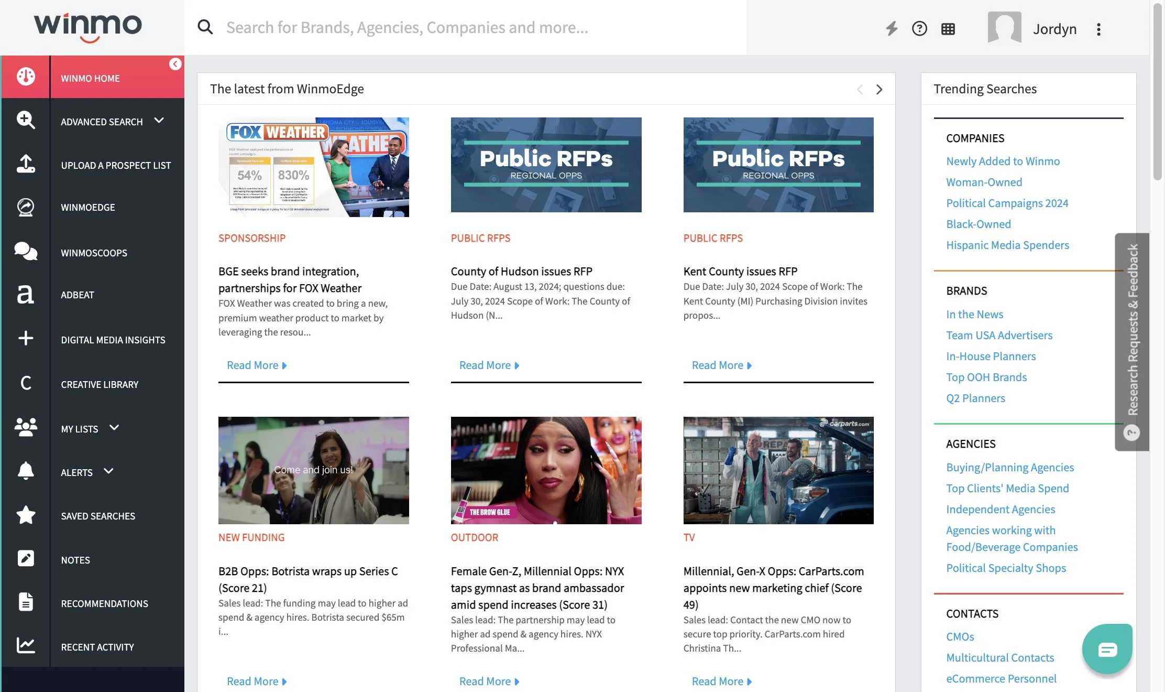1165x692 pixels.
Task: Open the help question mark icon
Action: [x=919, y=28]
